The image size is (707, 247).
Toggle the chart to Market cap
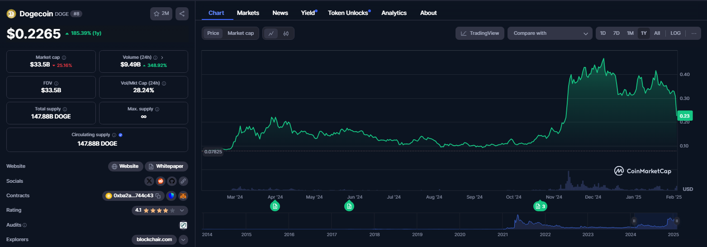(x=240, y=33)
